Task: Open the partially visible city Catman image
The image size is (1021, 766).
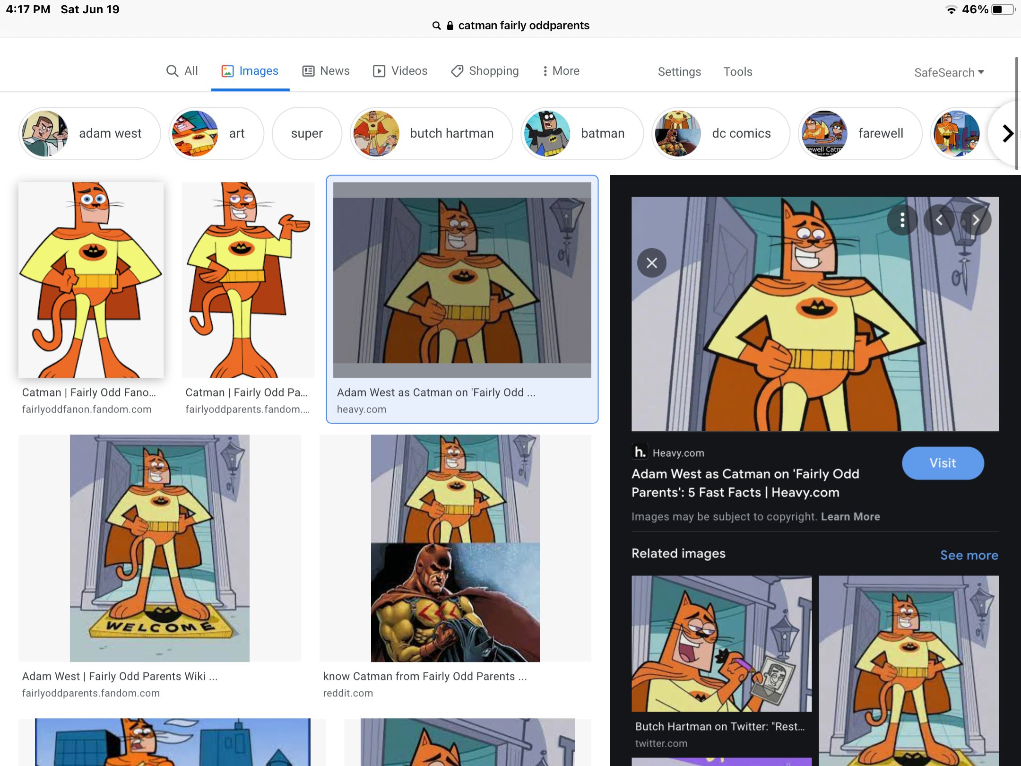Action: (173, 742)
